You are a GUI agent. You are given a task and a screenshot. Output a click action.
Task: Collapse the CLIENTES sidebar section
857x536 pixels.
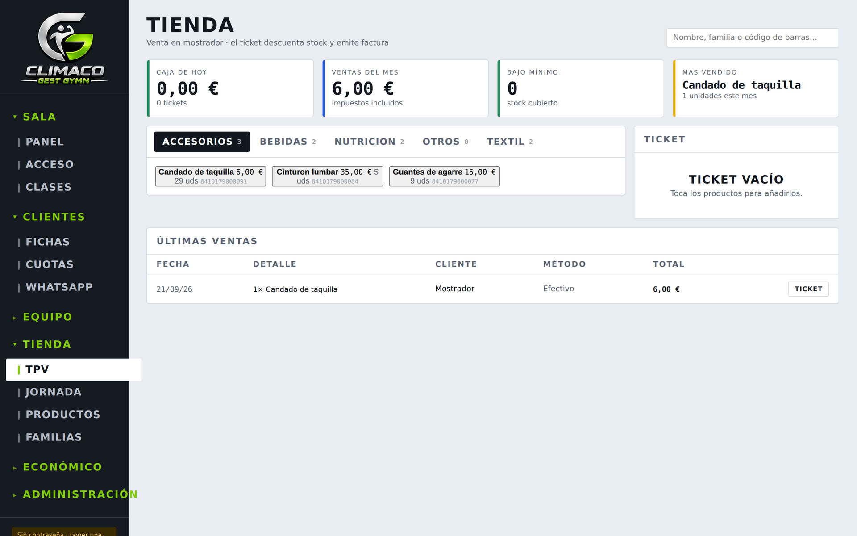coord(49,217)
